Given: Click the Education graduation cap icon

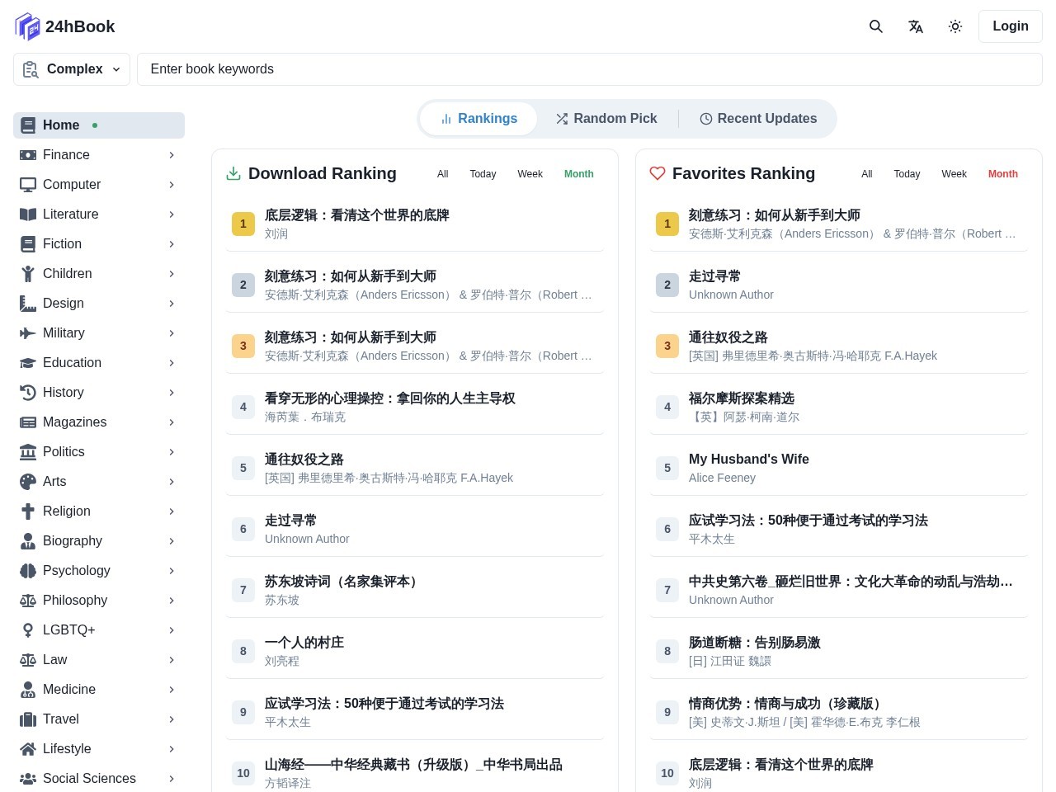Looking at the screenshot, I should [x=28, y=363].
